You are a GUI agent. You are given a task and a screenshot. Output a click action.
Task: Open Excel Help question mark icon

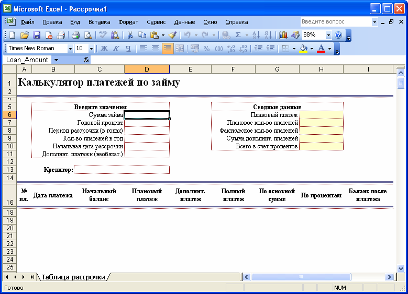pos(338,35)
